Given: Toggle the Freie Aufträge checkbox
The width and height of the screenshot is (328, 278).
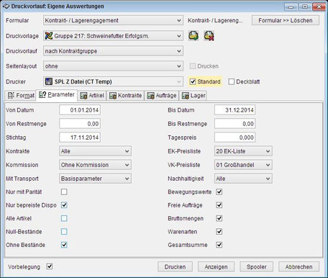Looking at the screenshot, I should 219,205.
